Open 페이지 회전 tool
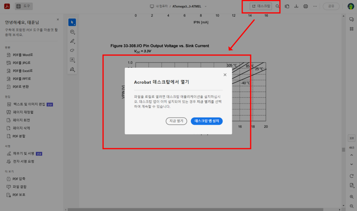This screenshot has width=357, height=211. click(18, 120)
